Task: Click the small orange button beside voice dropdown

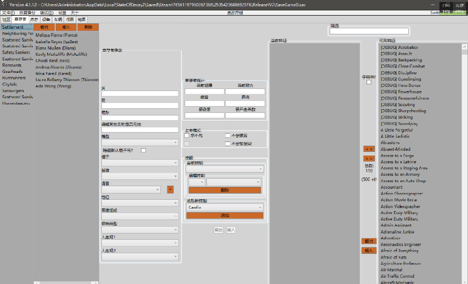Action: point(170,190)
